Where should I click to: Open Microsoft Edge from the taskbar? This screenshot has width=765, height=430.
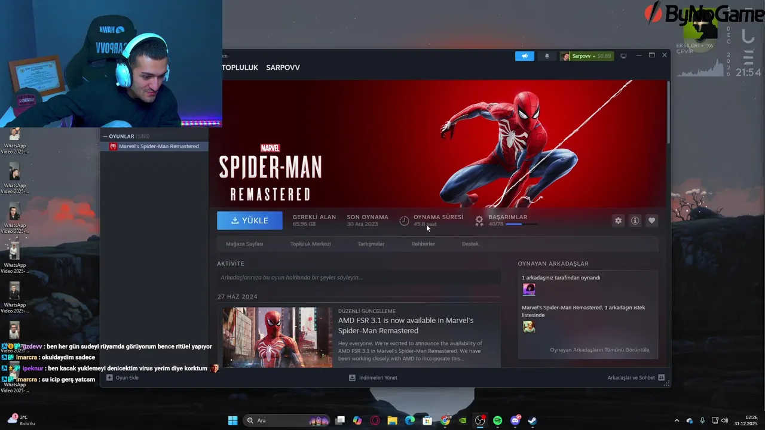coord(410,420)
